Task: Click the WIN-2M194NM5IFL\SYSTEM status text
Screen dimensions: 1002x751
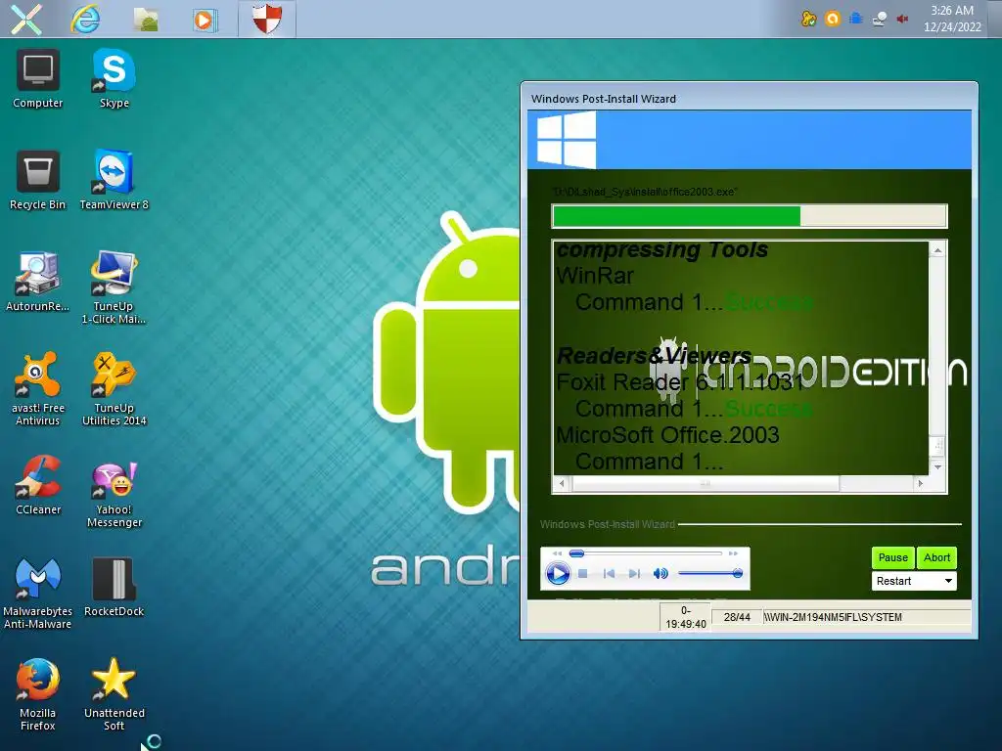Action: pos(834,617)
